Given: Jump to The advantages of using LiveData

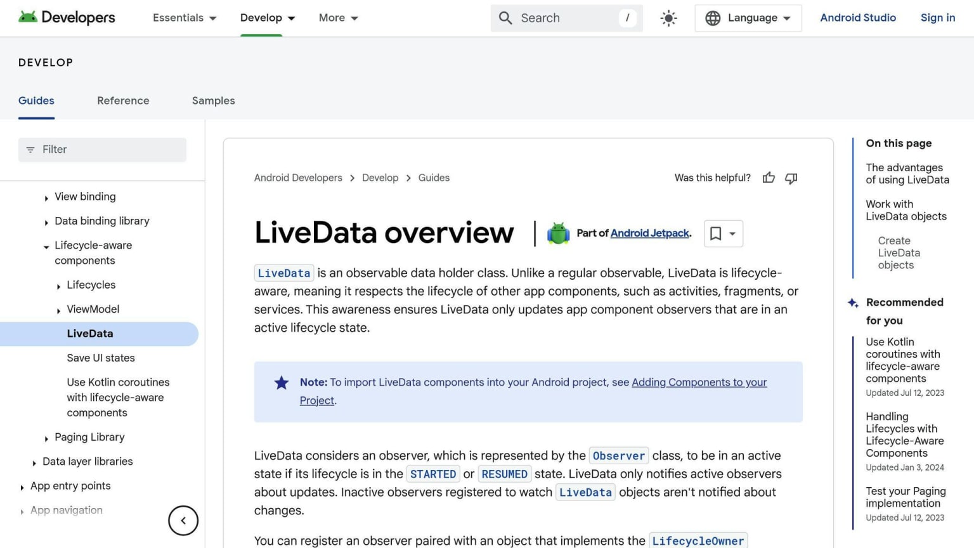Looking at the screenshot, I should [x=907, y=174].
